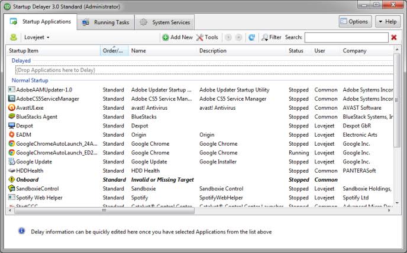Switch to the Running Tasks tab
This screenshot has height=253, width=407.
point(106,22)
